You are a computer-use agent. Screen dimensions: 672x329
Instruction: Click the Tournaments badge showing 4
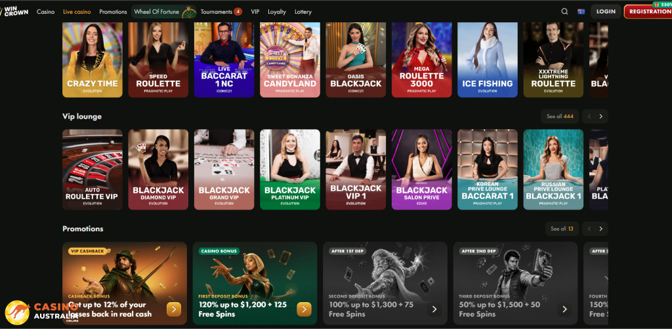238,12
